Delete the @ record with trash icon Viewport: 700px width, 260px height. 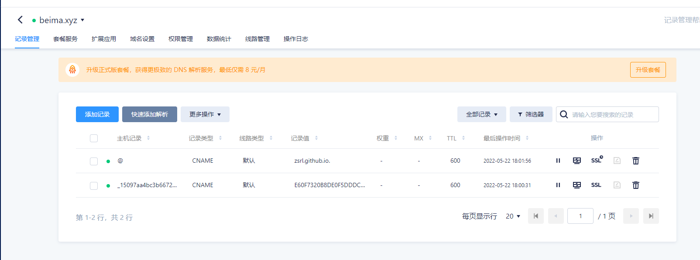(636, 161)
